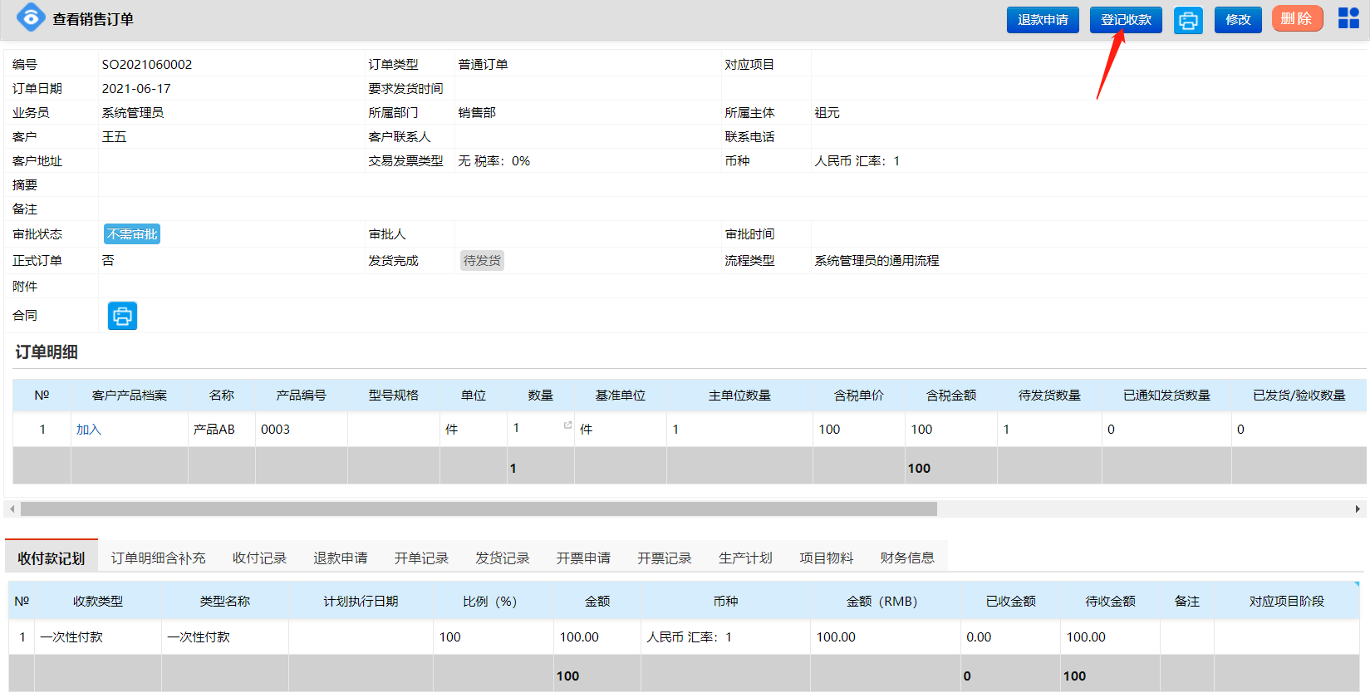
Task: Click the 客户产品档案 column header
Action: pyautogui.click(x=130, y=396)
